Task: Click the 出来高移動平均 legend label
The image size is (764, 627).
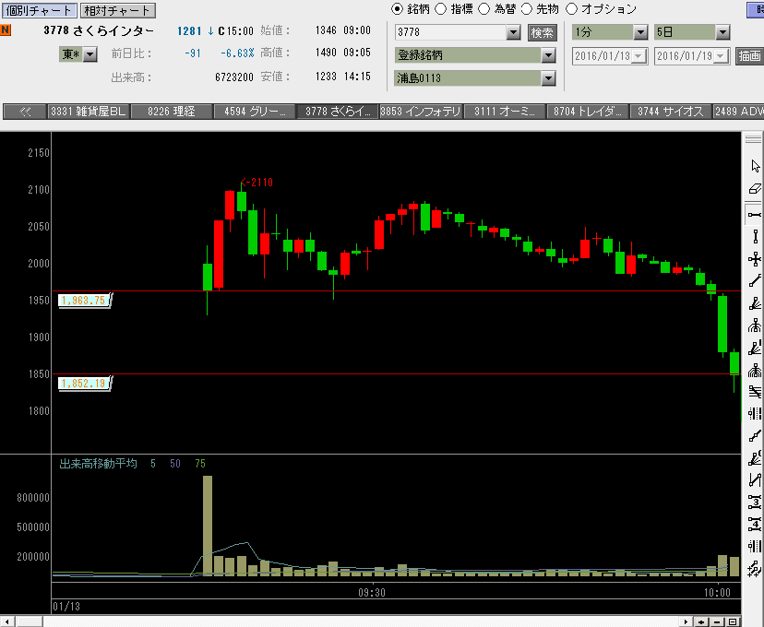Action: pyautogui.click(x=98, y=464)
